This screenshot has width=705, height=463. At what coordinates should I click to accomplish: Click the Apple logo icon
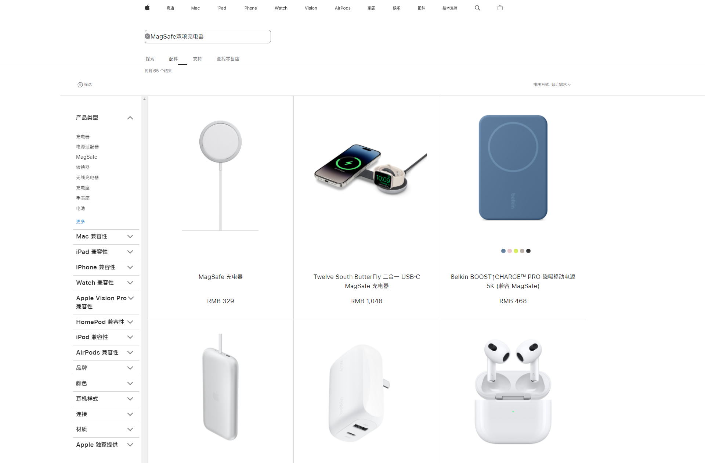[147, 8]
